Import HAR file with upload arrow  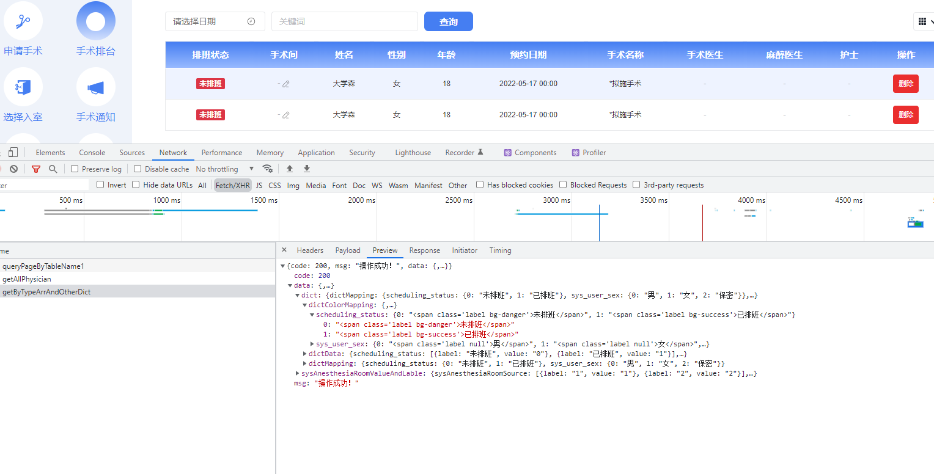click(290, 169)
